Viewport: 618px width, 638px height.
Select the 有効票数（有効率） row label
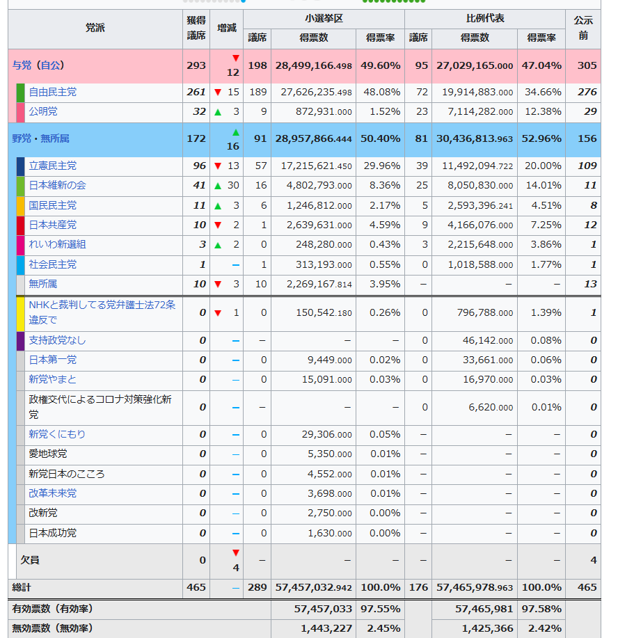coord(52,609)
